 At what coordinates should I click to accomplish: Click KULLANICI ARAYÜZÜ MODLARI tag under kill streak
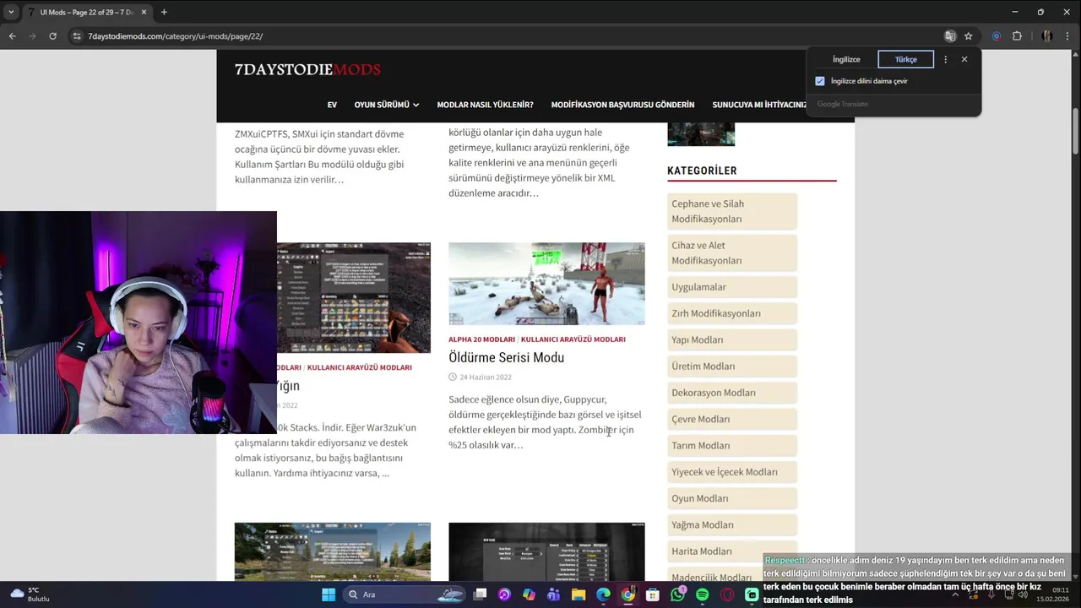(573, 339)
